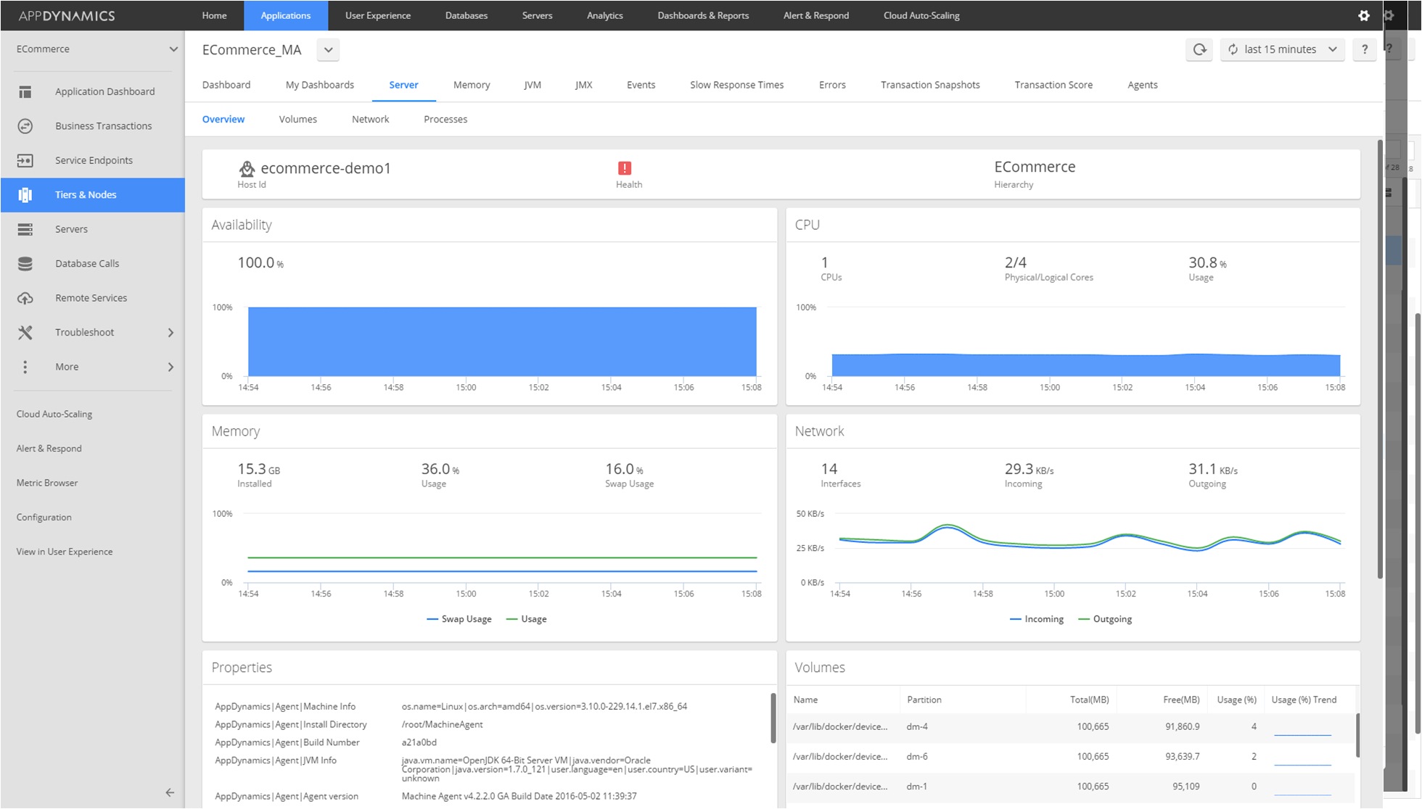This screenshot has height=809, width=1422.
Task: Open Business Transactions via its sidebar icon
Action: coord(25,126)
